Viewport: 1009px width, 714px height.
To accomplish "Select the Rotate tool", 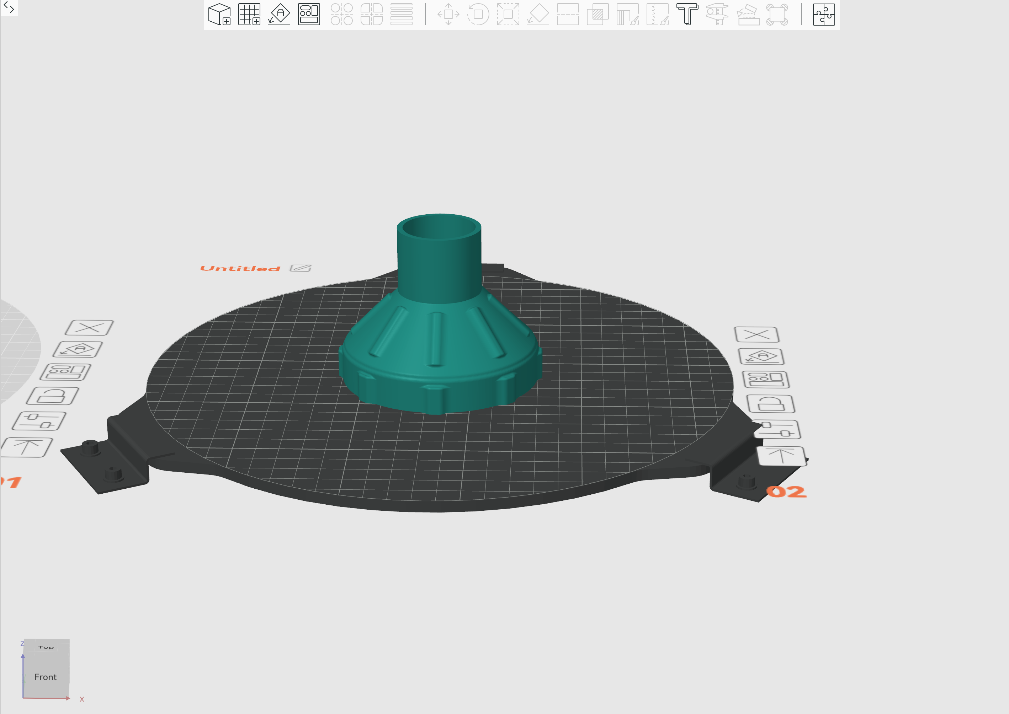I will (x=478, y=15).
